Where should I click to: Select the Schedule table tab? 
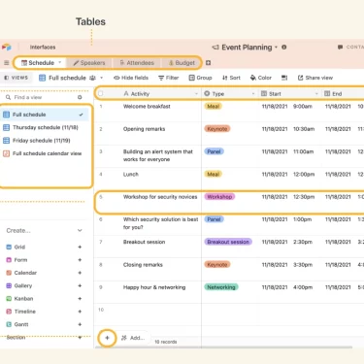pyautogui.click(x=41, y=63)
